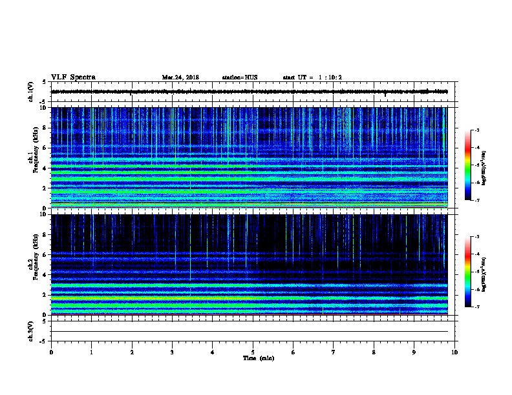Click the time axis tick label 8
This screenshot has width=512, height=395.
(374, 352)
